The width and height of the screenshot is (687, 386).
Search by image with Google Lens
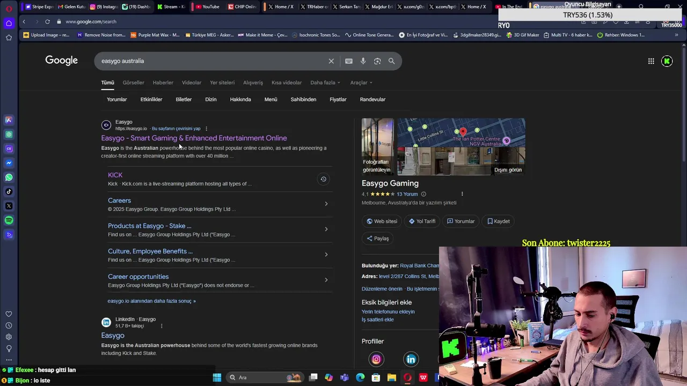(377, 61)
